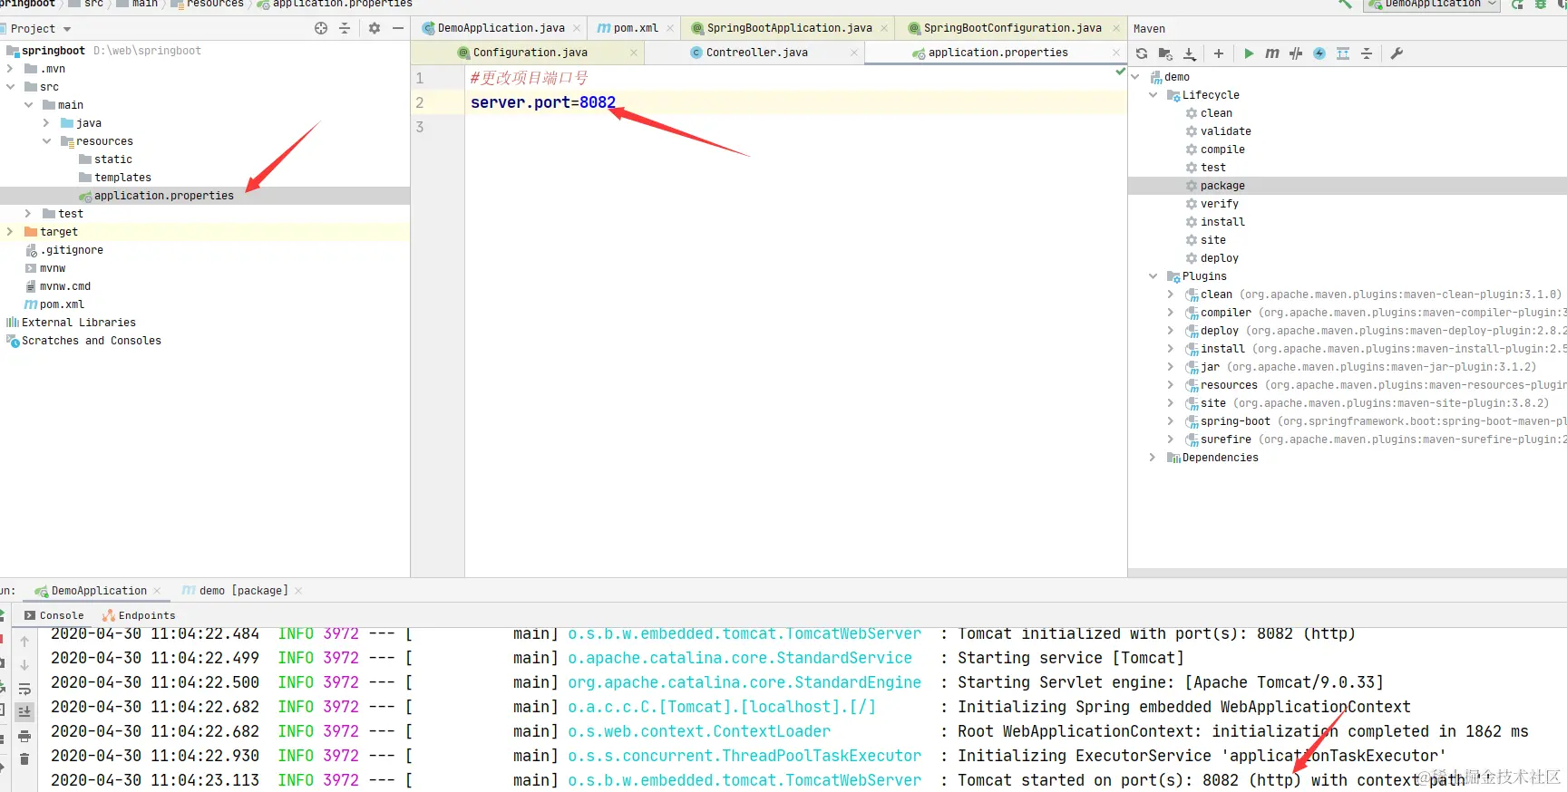
Task: Select the install lifecycle goal
Action: [1222, 222]
